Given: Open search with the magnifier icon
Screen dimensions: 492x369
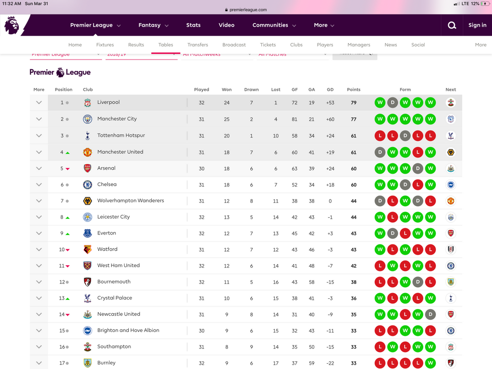Looking at the screenshot, I should tap(452, 25).
